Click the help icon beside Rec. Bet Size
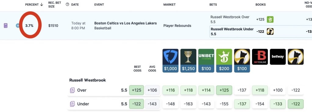312x112 pixels. pos(67,4)
